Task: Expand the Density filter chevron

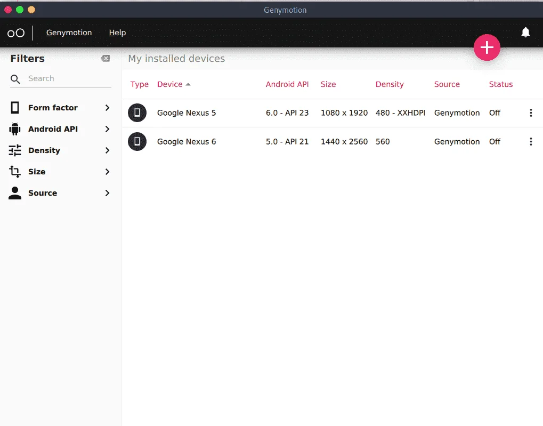Action: [x=107, y=150]
